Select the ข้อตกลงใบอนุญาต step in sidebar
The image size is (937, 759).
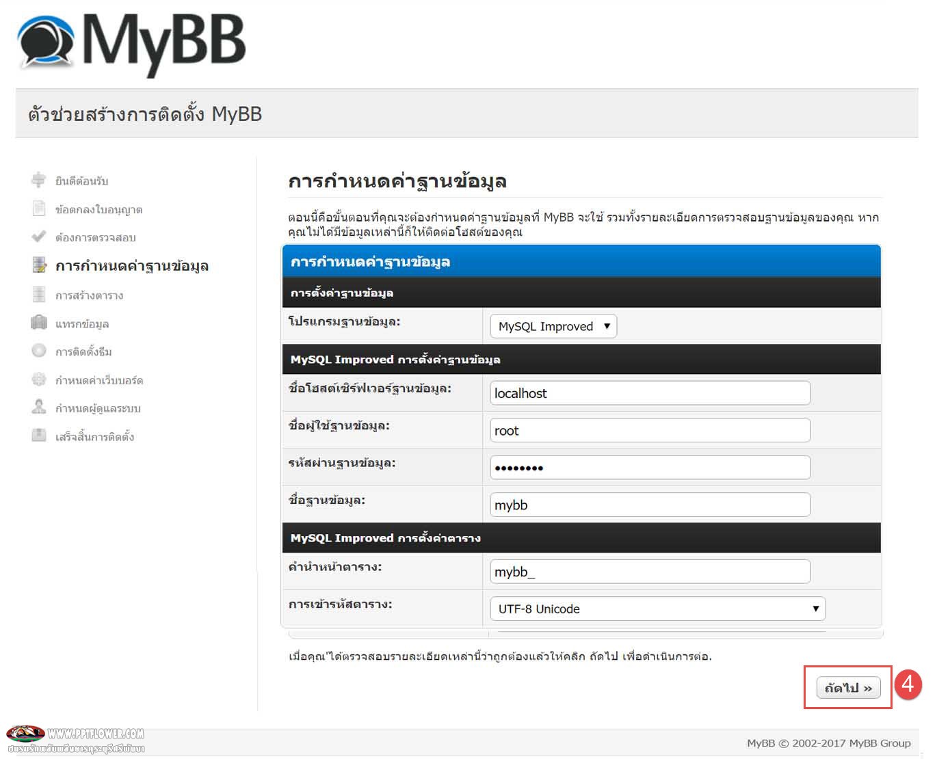pyautogui.click(x=99, y=209)
